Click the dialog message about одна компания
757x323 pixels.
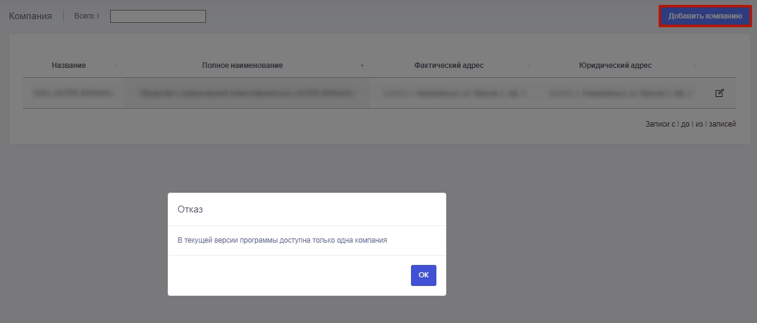(x=282, y=240)
